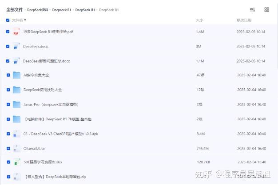Viewport: 278px width, 186px height.
Task: Go to DeepSeek资料 breadcrumb
Action: point(38,10)
